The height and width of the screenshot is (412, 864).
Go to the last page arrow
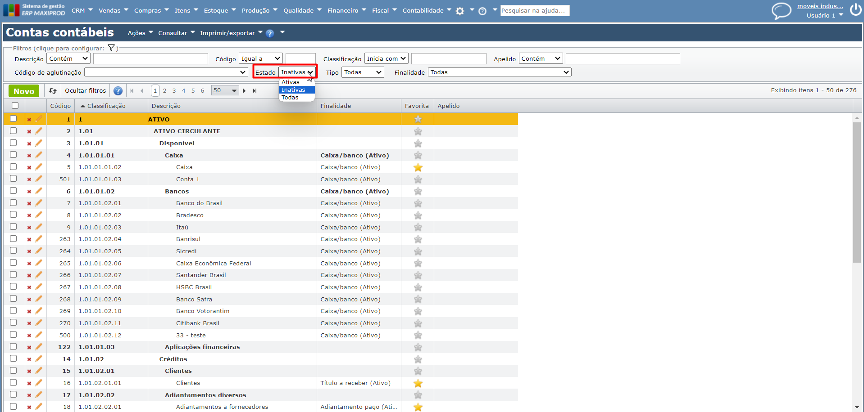pyautogui.click(x=255, y=91)
